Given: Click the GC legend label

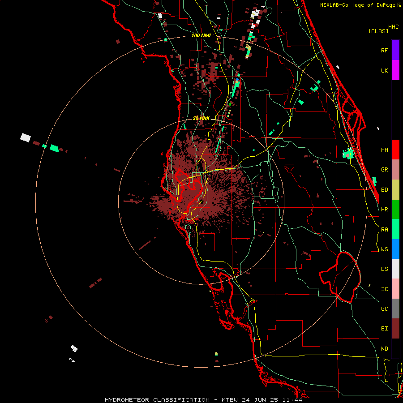Looking at the screenshot, I should pos(385,309).
